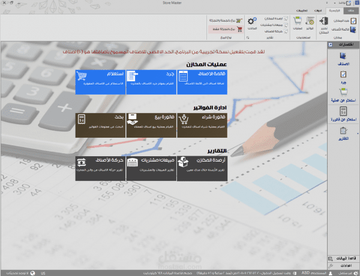The height and width of the screenshot is (276, 360).
Task: Open اعدادات gears icon in ribbon
Action: (252, 22)
